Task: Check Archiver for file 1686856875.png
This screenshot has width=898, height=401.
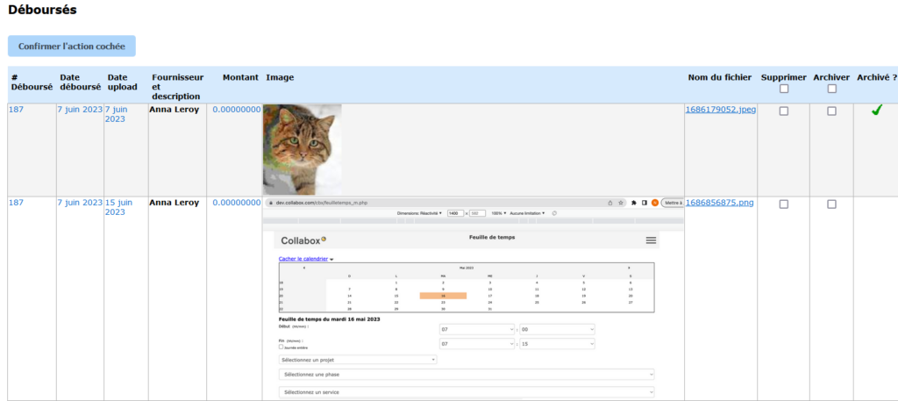Action: (x=831, y=204)
